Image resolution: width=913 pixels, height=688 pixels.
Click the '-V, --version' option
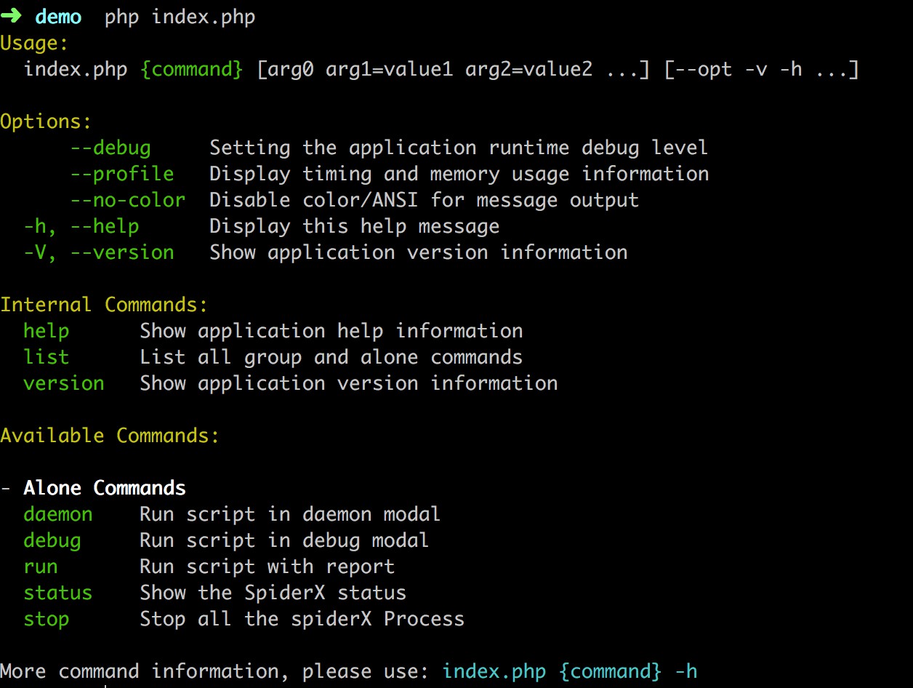tap(99, 253)
